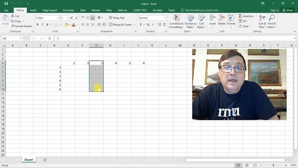
Task: Open the Calibri font name dropdown
Action: pyautogui.click(x=58, y=18)
